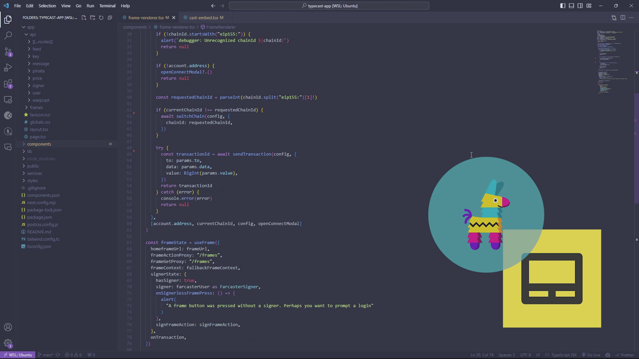Click main* git branch in status bar

(x=46, y=355)
